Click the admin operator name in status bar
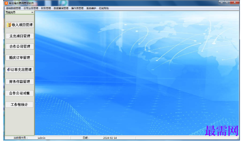245x142 pixels. coord(42,138)
